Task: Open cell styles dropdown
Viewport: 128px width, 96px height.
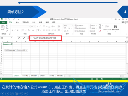Action: pos(80,31)
